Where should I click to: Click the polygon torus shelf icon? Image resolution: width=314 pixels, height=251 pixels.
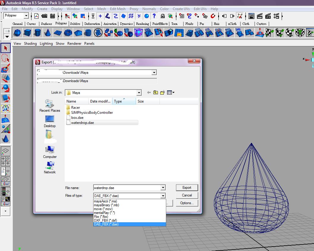[68, 33]
